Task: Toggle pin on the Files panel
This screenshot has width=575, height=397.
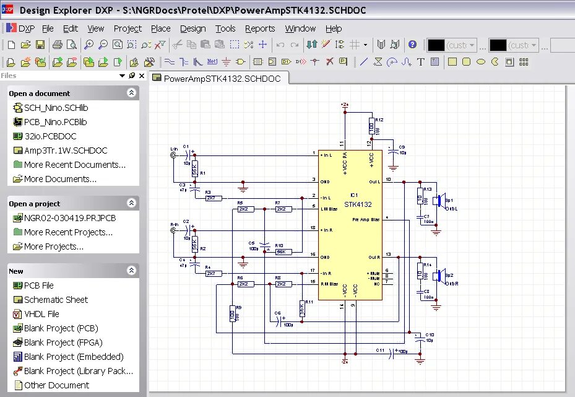Action: pos(132,76)
